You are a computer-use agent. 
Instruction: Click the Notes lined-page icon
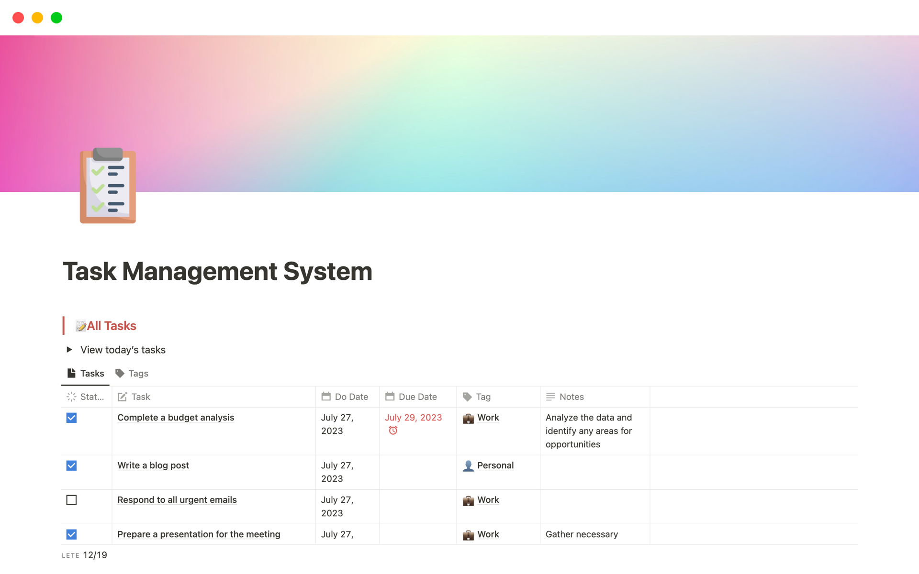pyautogui.click(x=550, y=397)
